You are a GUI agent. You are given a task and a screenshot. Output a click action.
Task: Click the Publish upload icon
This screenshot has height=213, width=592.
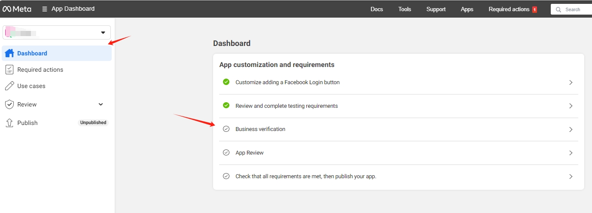coord(9,123)
